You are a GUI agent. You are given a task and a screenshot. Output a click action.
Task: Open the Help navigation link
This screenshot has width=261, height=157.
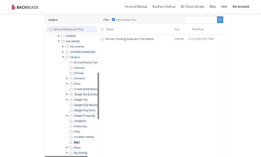(x=224, y=7)
